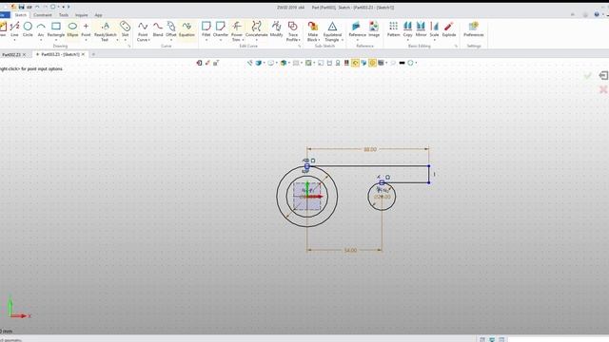Select the Circle tool
The height and width of the screenshot is (342, 609).
[x=28, y=29]
